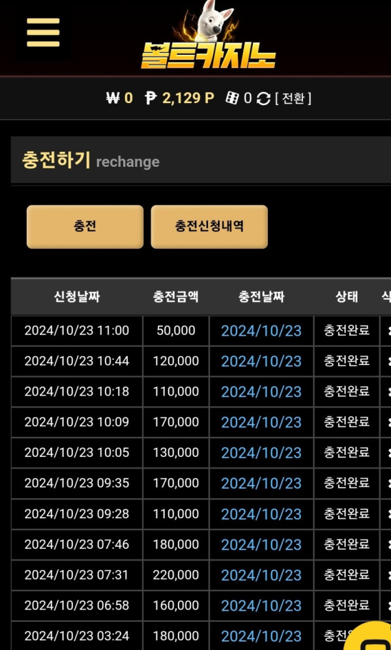Click the 충전 button
The width and height of the screenshot is (391, 650).
(85, 227)
